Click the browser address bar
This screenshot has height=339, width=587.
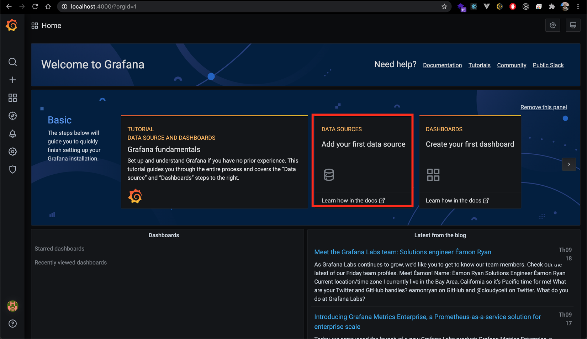249,6
